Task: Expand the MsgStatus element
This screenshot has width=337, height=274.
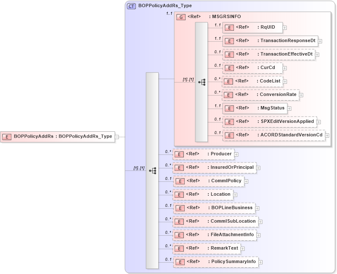Action: (x=290, y=108)
